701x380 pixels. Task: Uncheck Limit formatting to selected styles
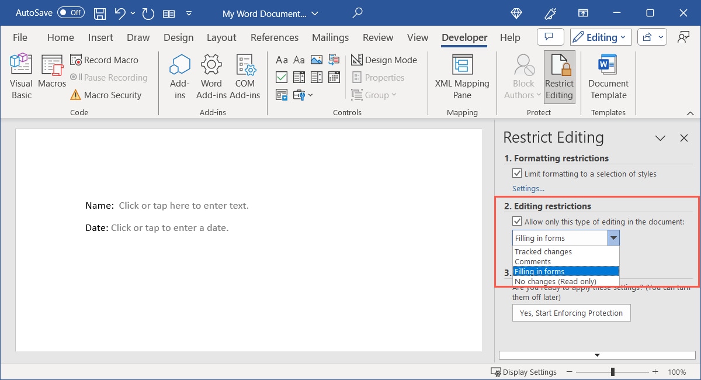tap(518, 174)
